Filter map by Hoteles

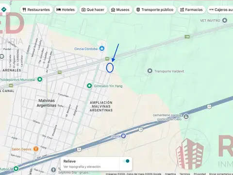tap(66, 10)
